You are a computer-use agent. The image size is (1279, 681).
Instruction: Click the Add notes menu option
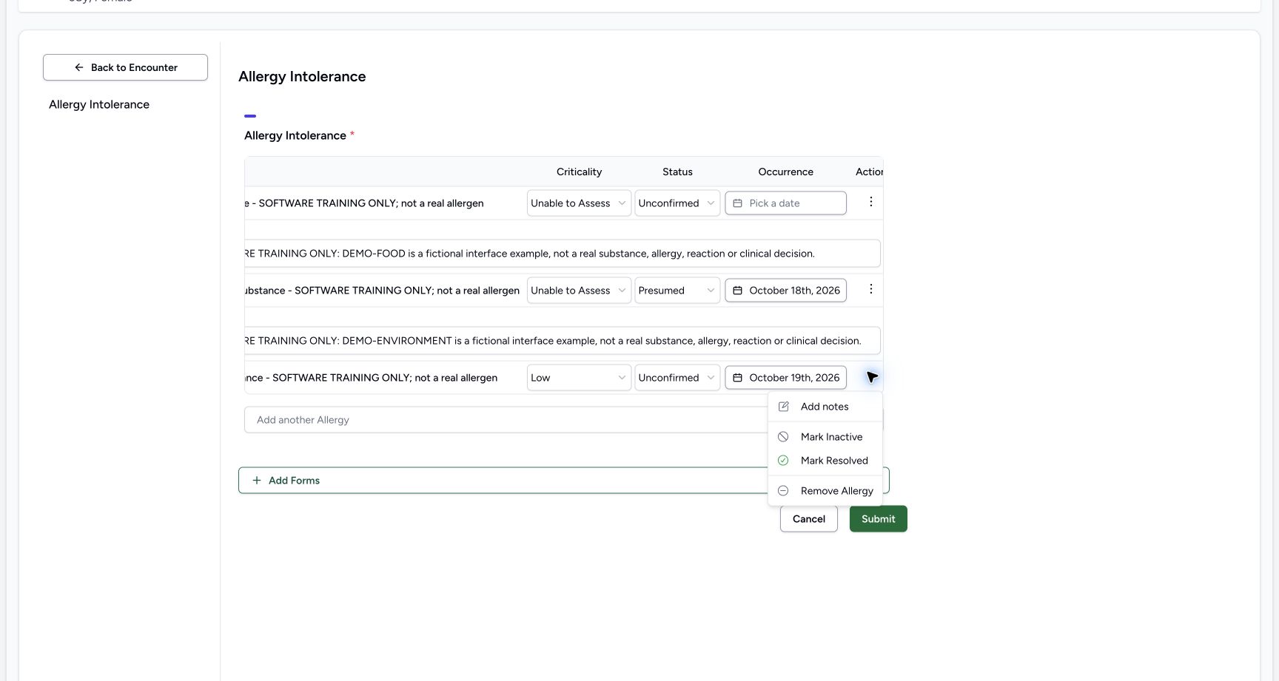pos(825,407)
